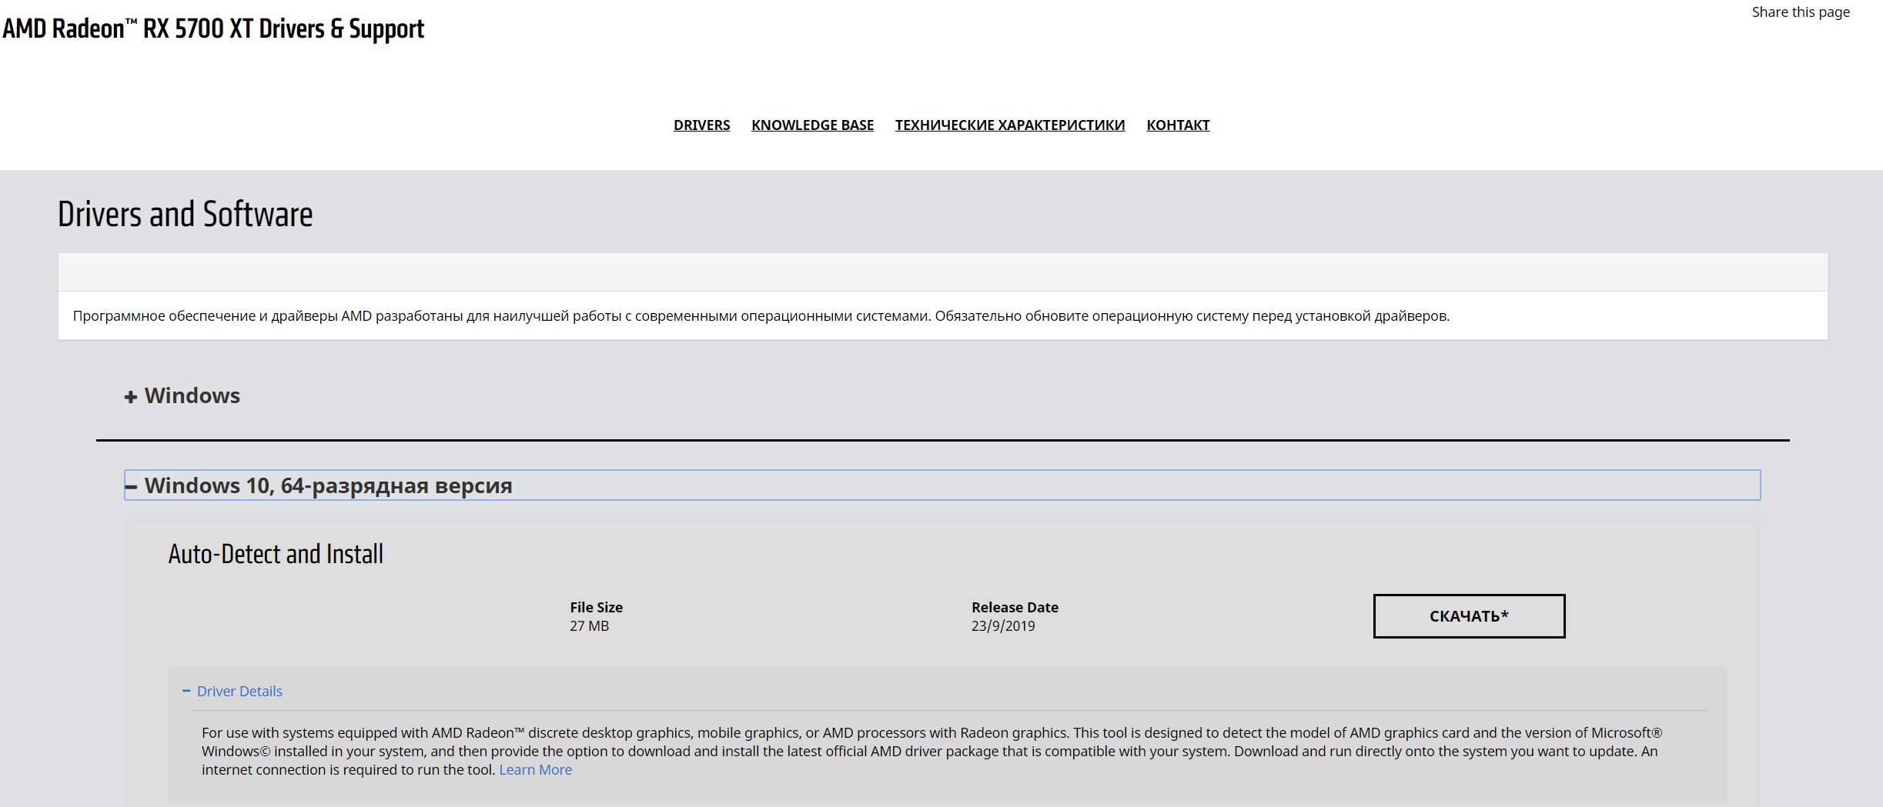Click the For use with systems description text
This screenshot has height=807, width=1883.
[931, 751]
